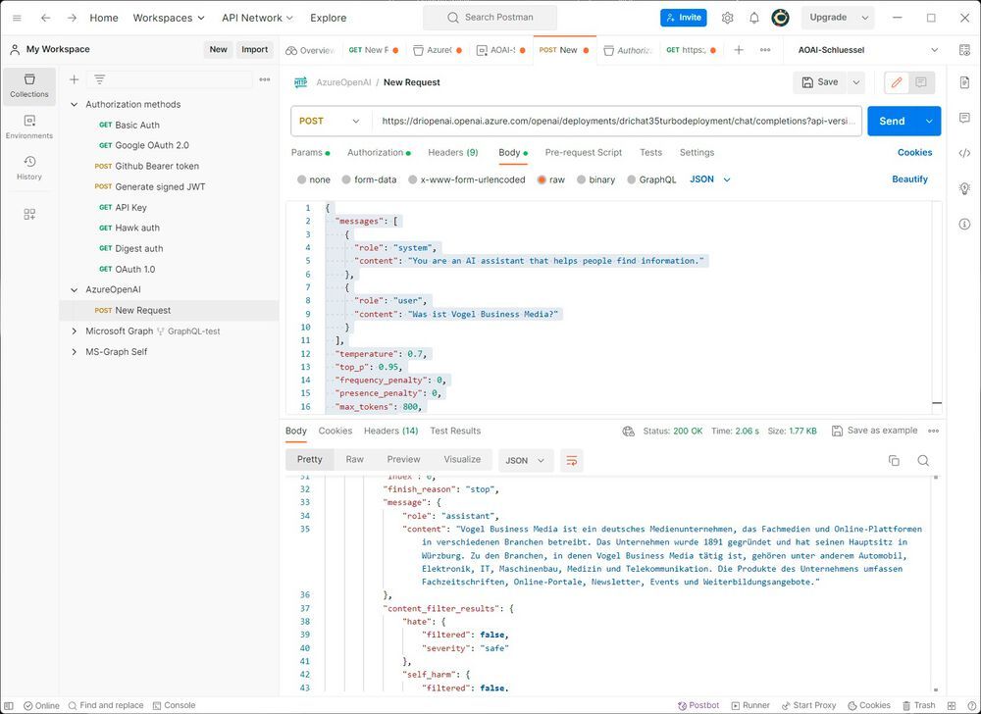The image size is (981, 714).
Task: Open the History sidebar panel
Action: pos(28,168)
